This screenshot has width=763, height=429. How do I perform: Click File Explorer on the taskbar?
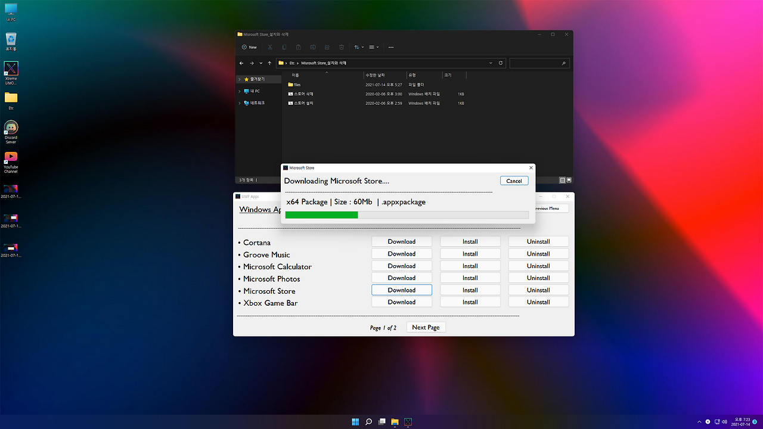click(x=395, y=422)
